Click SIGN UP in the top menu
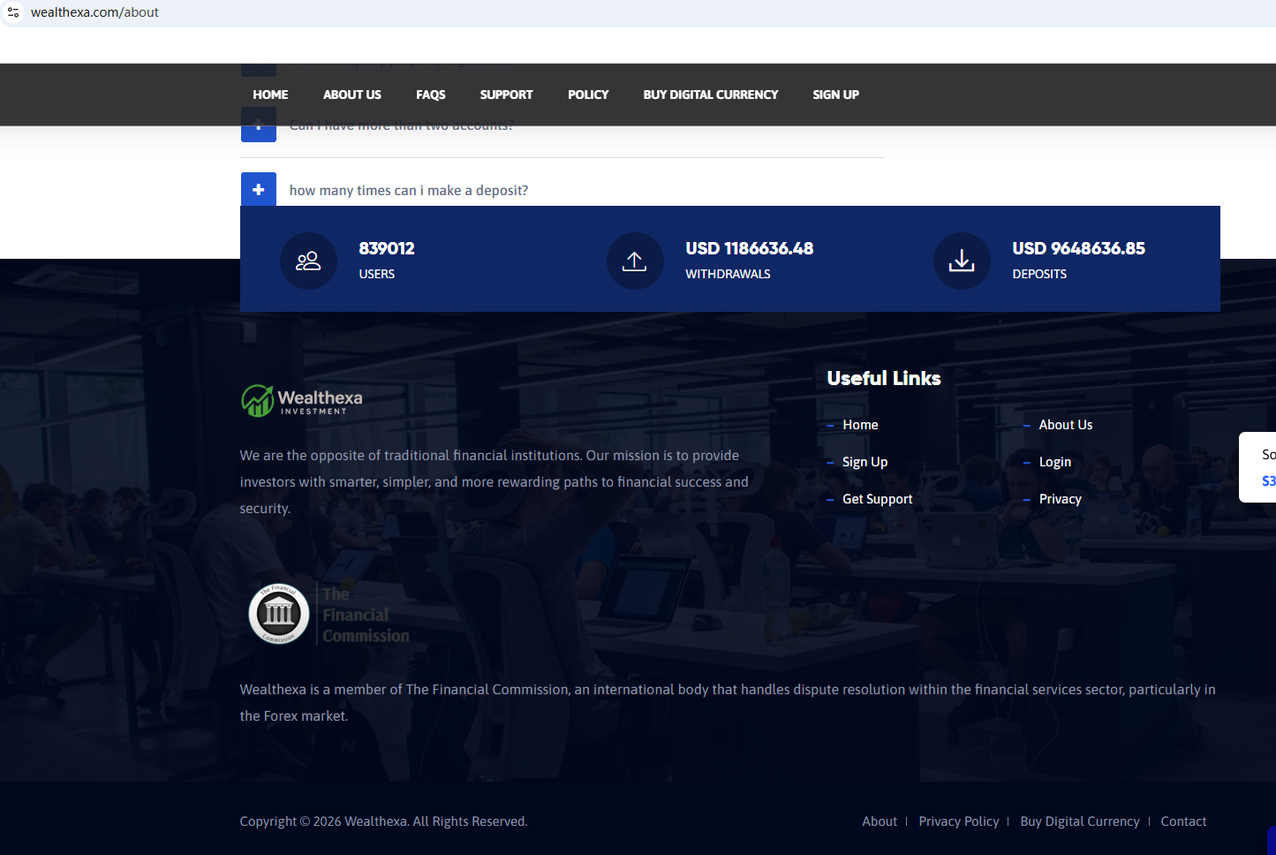Image resolution: width=1276 pixels, height=855 pixels. (x=835, y=95)
